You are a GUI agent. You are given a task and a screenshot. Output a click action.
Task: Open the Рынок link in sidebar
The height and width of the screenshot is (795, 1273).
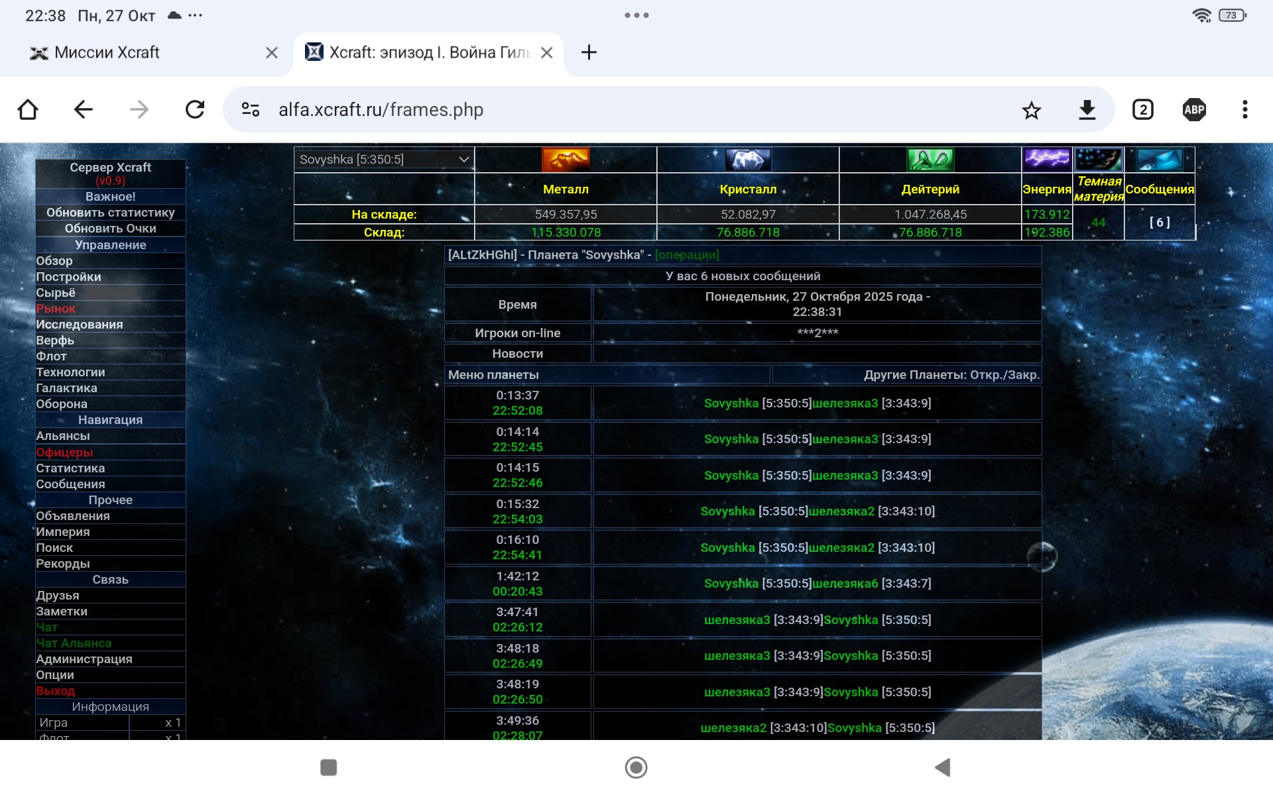[x=56, y=309]
